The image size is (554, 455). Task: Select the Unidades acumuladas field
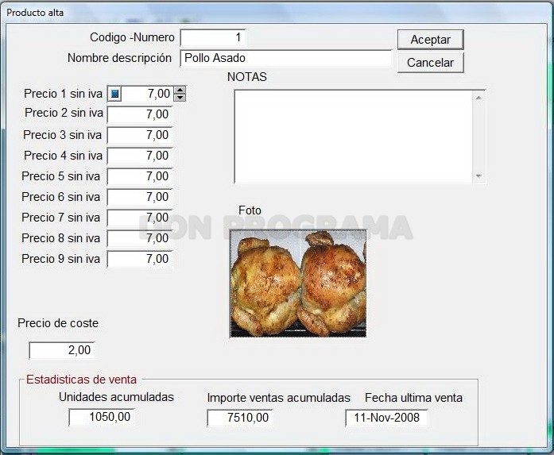(102, 417)
